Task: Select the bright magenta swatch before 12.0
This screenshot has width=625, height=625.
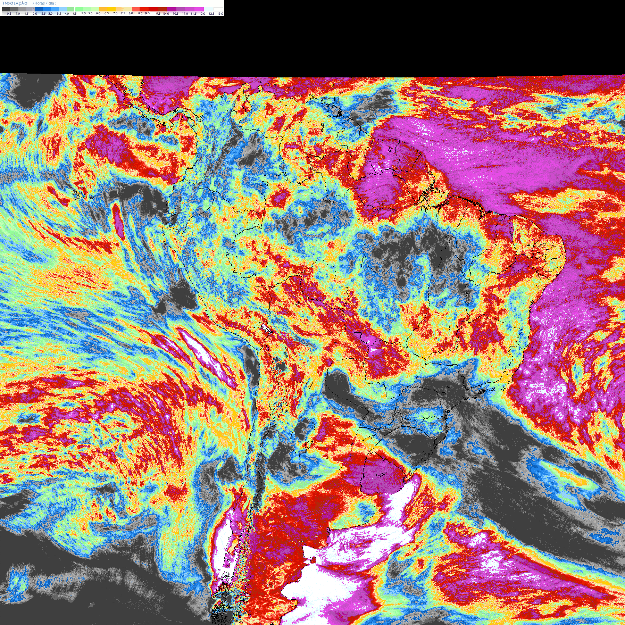Action: (x=199, y=9)
